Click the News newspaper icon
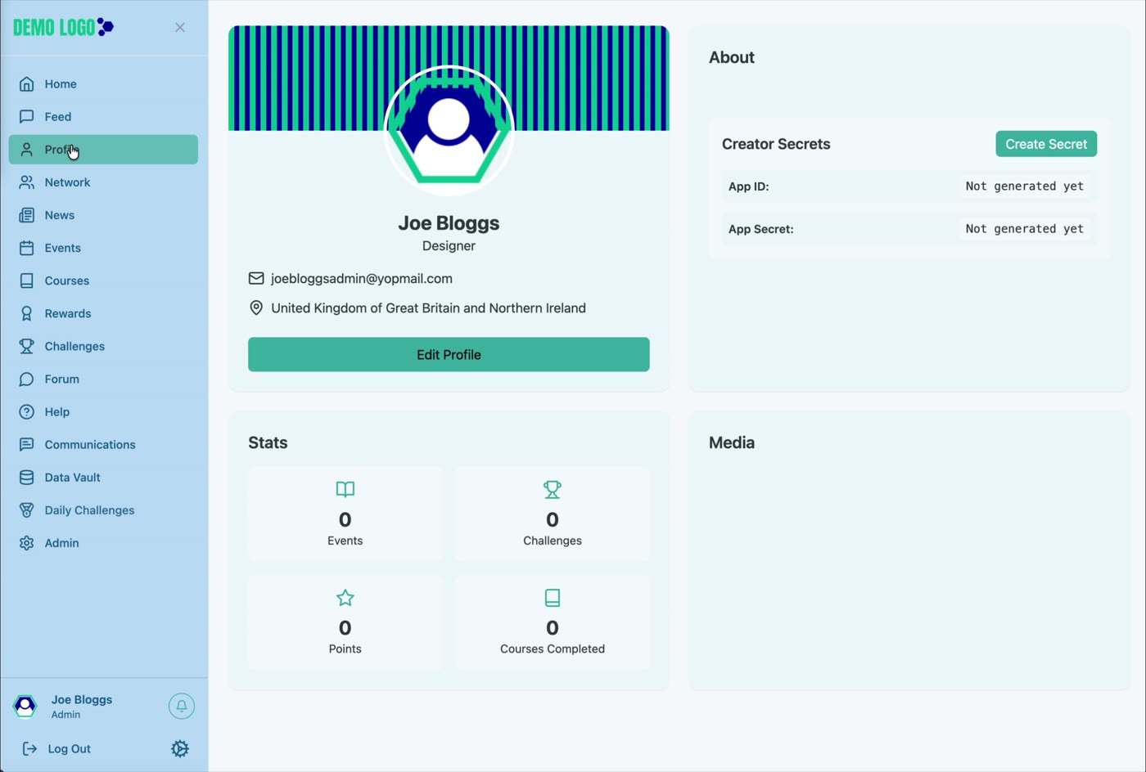 27,215
